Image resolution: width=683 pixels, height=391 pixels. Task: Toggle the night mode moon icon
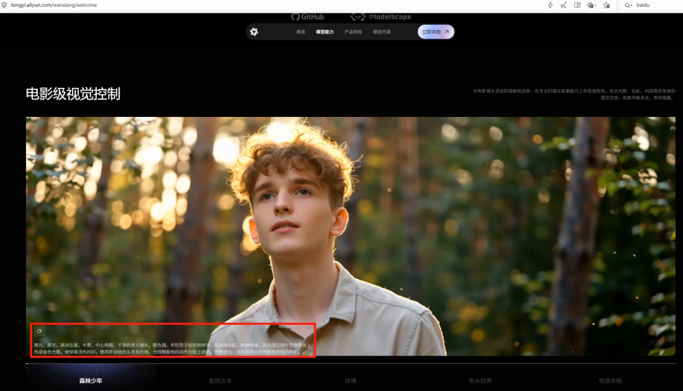563,5
